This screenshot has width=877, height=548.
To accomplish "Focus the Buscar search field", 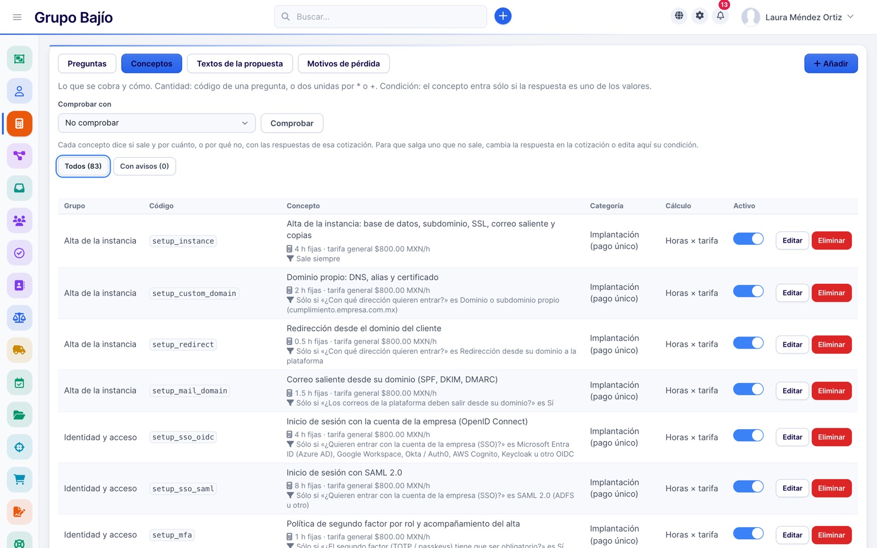I will tap(380, 16).
